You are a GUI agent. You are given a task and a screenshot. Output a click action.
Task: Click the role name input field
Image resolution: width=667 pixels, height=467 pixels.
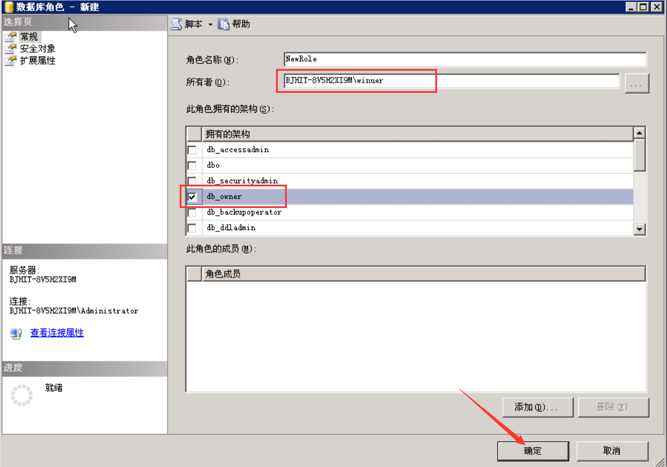(x=465, y=59)
